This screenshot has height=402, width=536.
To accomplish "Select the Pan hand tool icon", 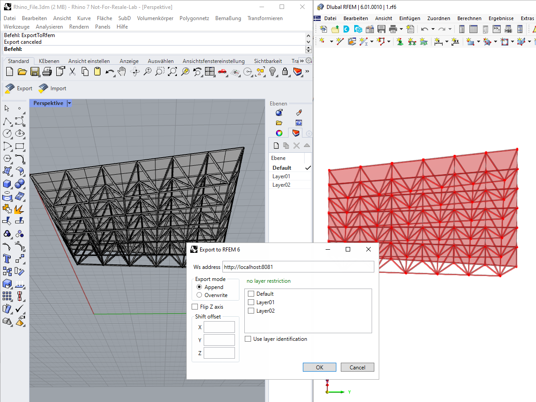I will click(x=122, y=71).
